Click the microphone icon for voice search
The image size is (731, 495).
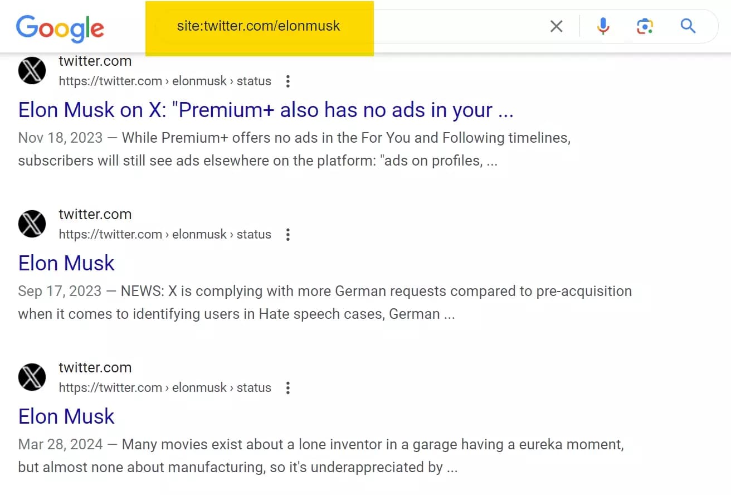(603, 26)
